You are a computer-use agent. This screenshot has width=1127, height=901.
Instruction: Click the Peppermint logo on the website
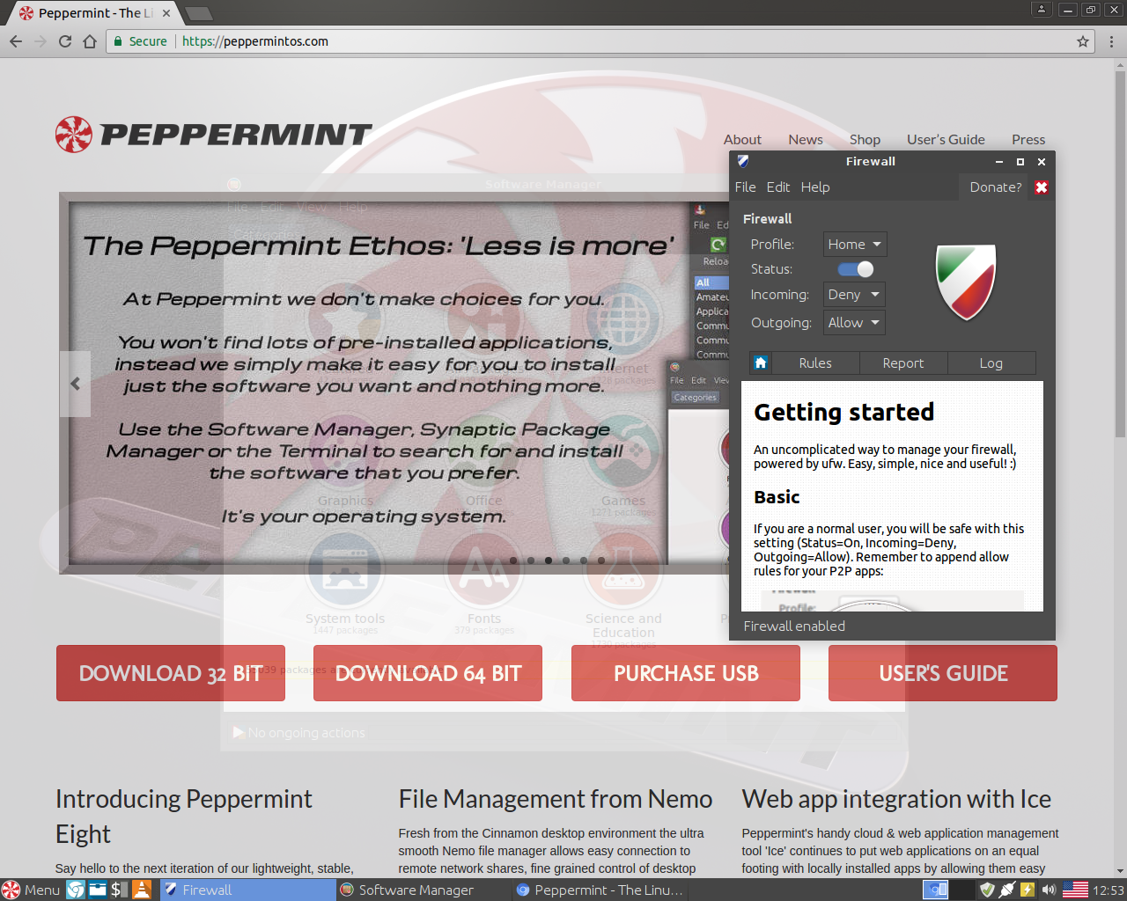pyautogui.click(x=214, y=134)
